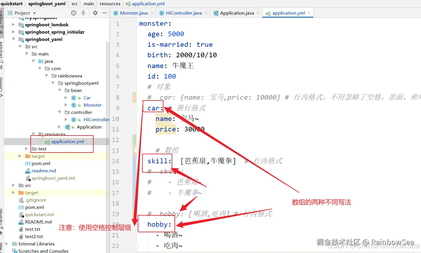The height and width of the screenshot is (253, 421).
Task: Click the HiController class icon
Action: pyautogui.click(x=74, y=119)
